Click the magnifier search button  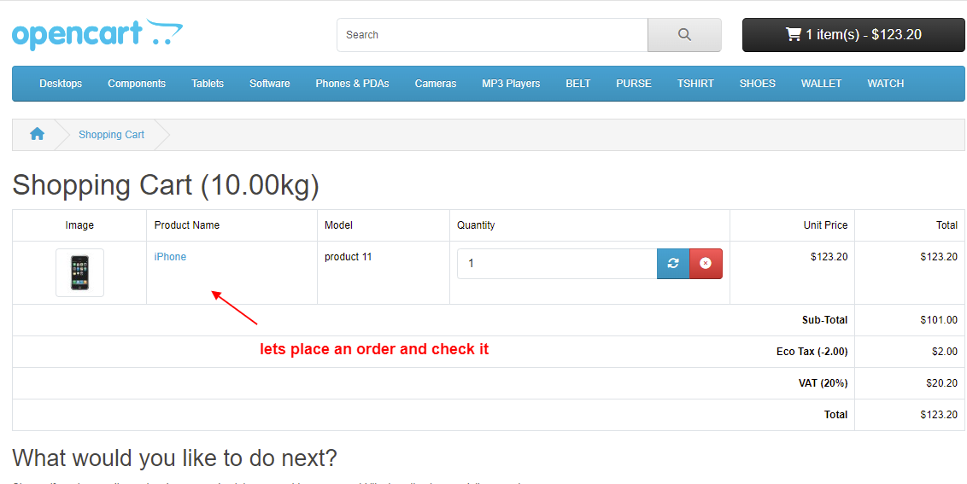pyautogui.click(x=684, y=34)
